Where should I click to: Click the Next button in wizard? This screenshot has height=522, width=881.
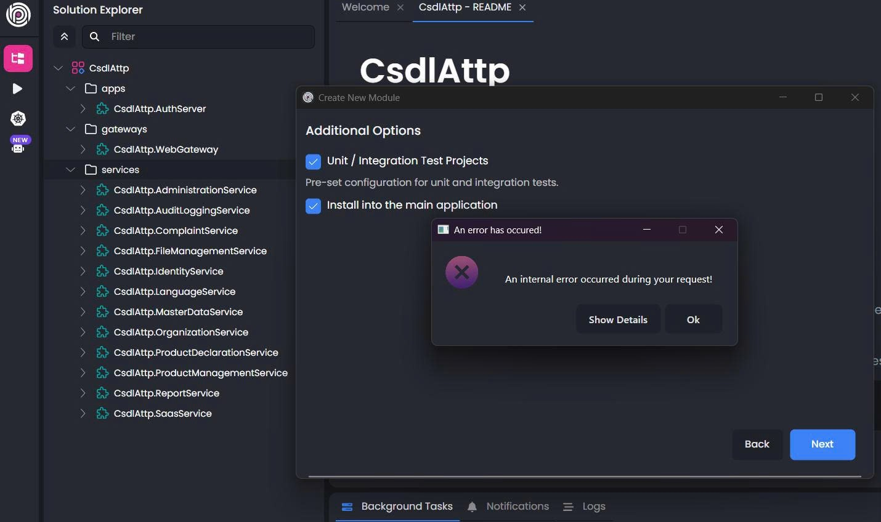[x=822, y=444]
